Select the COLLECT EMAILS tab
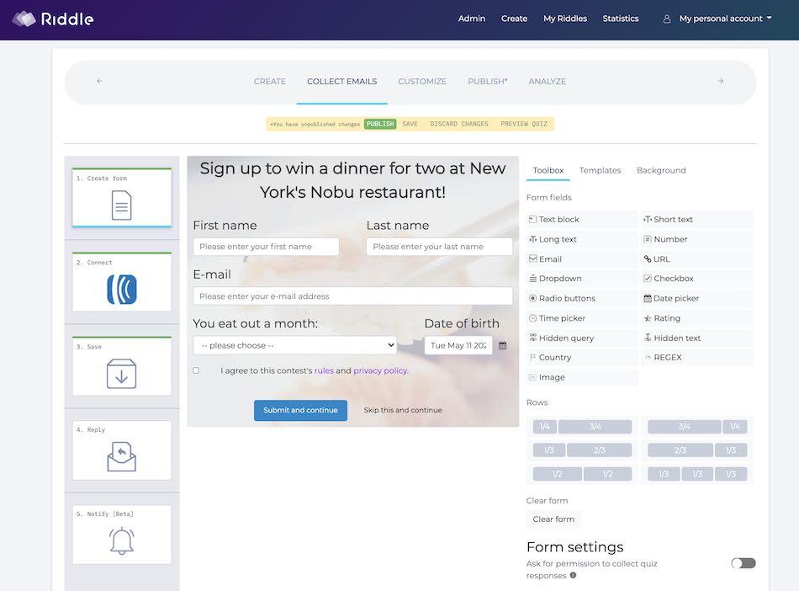The image size is (799, 591). pos(342,82)
